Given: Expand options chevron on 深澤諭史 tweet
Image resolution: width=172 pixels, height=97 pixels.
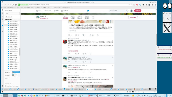Looking at the screenshot, I should click(113, 40).
